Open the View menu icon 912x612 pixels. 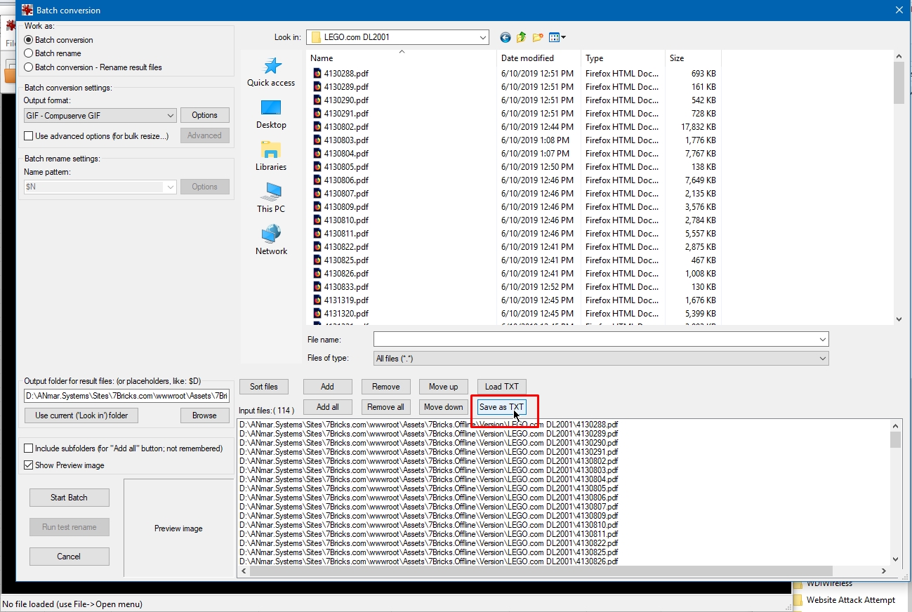(557, 38)
